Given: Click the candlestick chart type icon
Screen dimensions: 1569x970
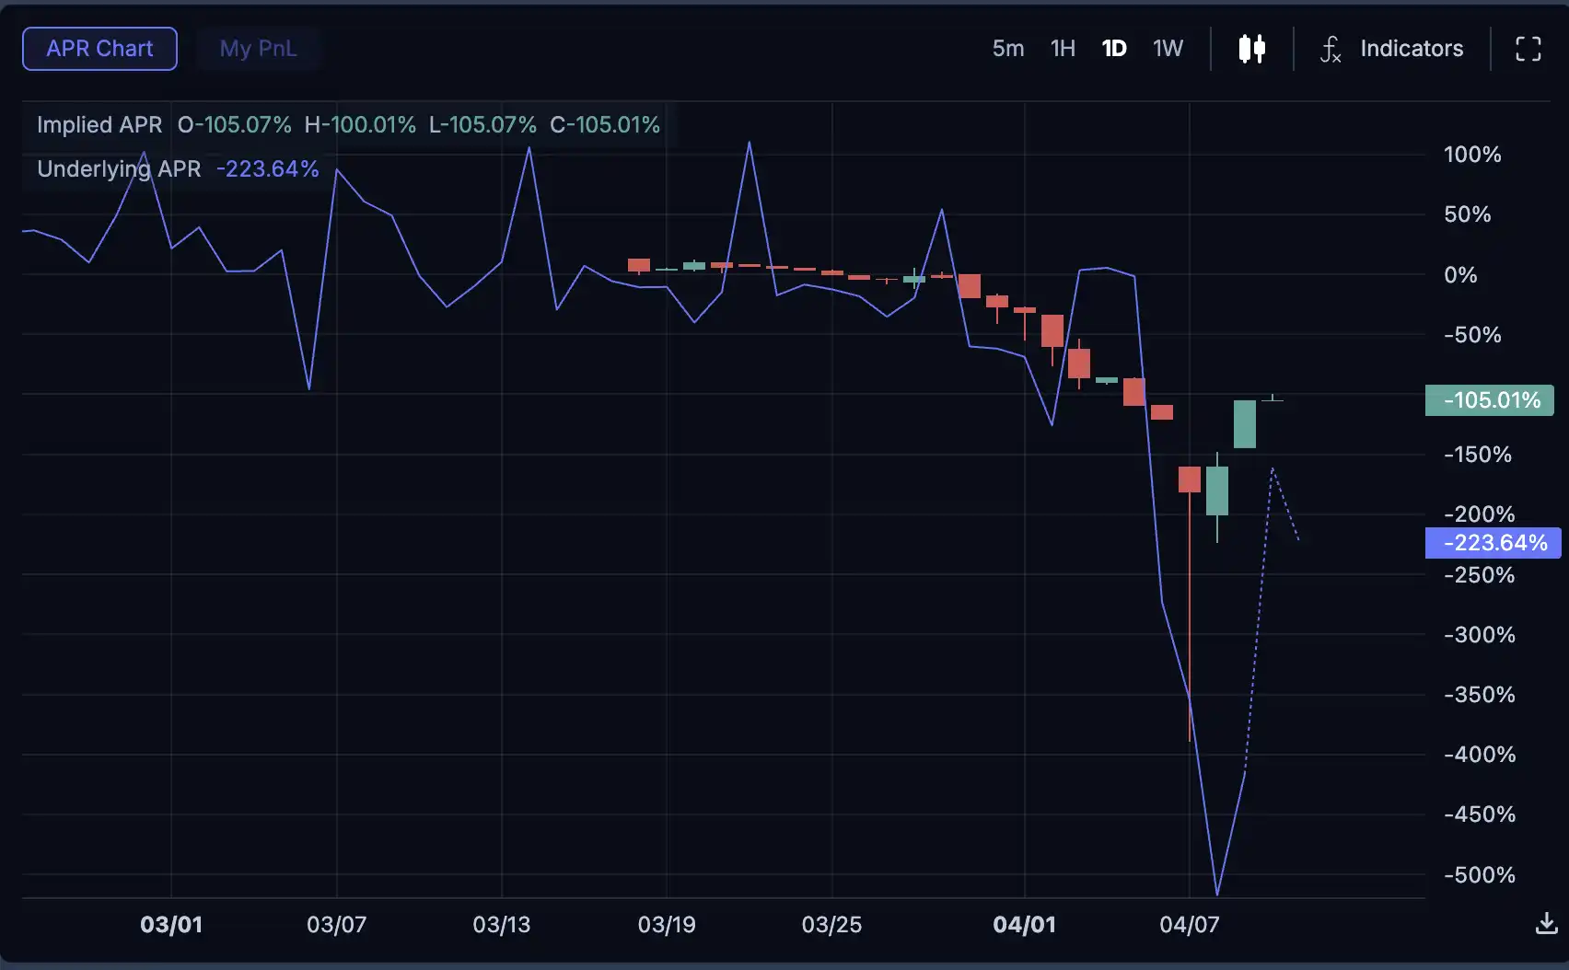Looking at the screenshot, I should click(x=1251, y=49).
